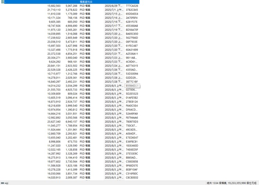Click the parent folder icon in the top row
Image resolution: width=259 pixels, height=185 pixels.
click(2, 2)
